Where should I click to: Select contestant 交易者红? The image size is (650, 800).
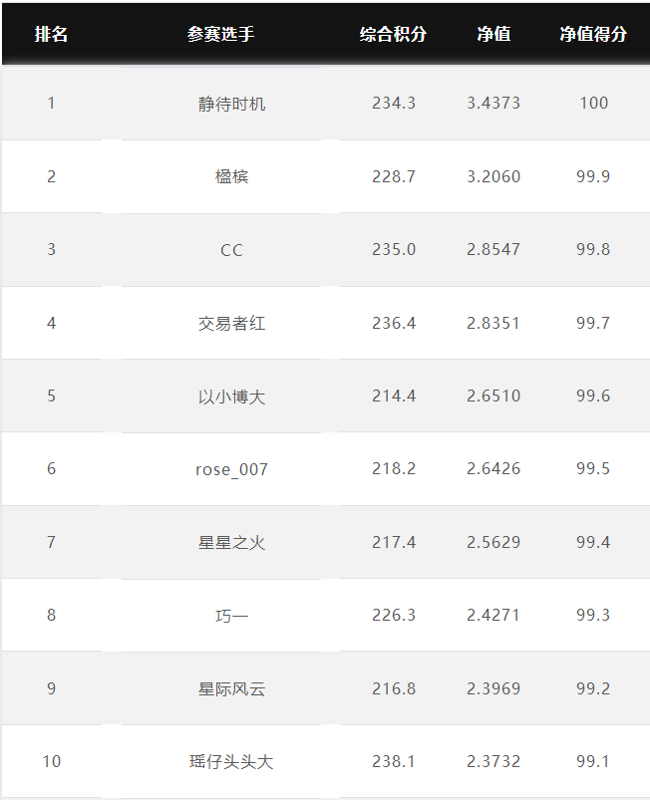click(232, 323)
